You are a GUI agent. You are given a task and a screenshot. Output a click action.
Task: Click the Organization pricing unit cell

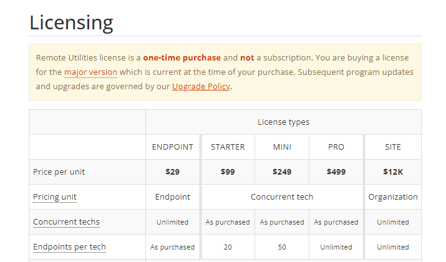393,197
